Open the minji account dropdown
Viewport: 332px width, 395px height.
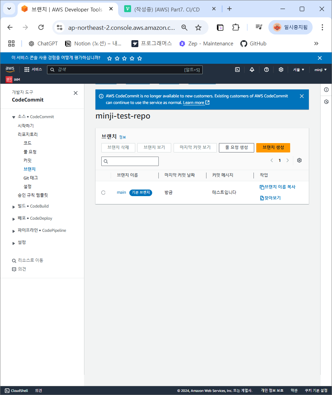(321, 70)
